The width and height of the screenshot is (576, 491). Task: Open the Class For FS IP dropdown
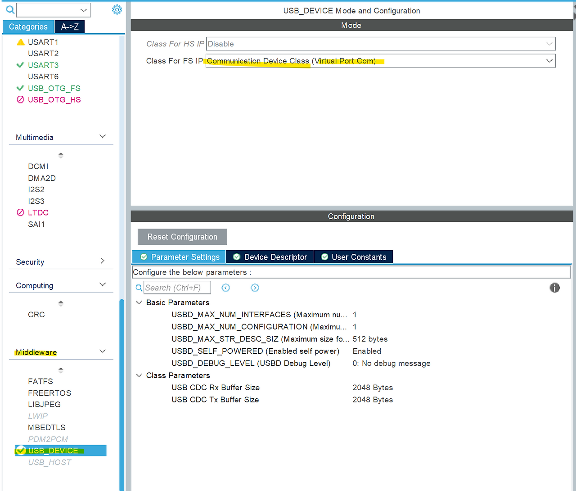tap(549, 60)
